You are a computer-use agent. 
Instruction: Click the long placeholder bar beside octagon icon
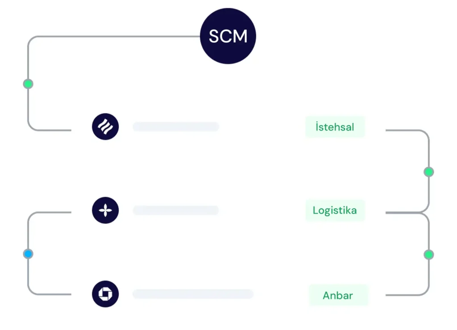(x=193, y=294)
